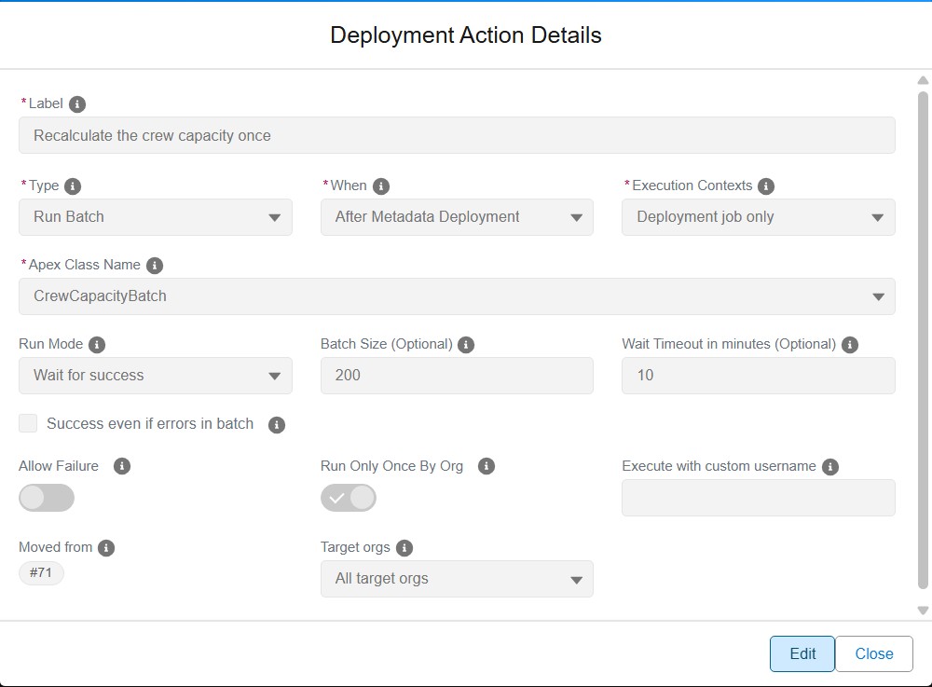This screenshot has width=932, height=687.
Task: Toggle the Allow Failure switch
Action: point(47,498)
